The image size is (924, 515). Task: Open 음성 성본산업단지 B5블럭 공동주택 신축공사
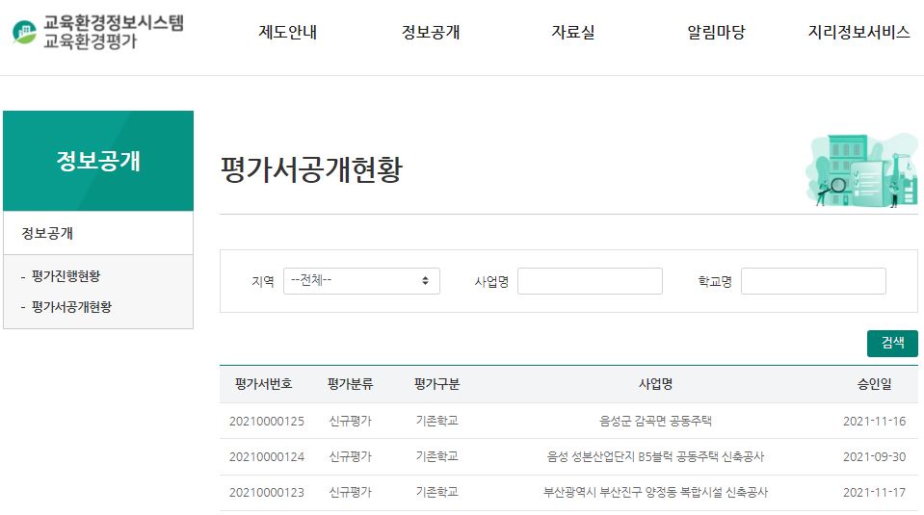pos(655,456)
